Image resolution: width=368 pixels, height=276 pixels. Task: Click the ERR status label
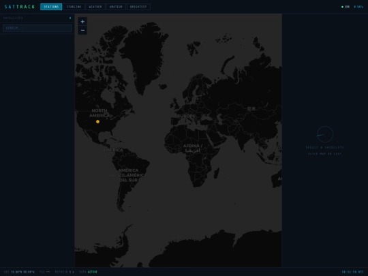pos(347,7)
